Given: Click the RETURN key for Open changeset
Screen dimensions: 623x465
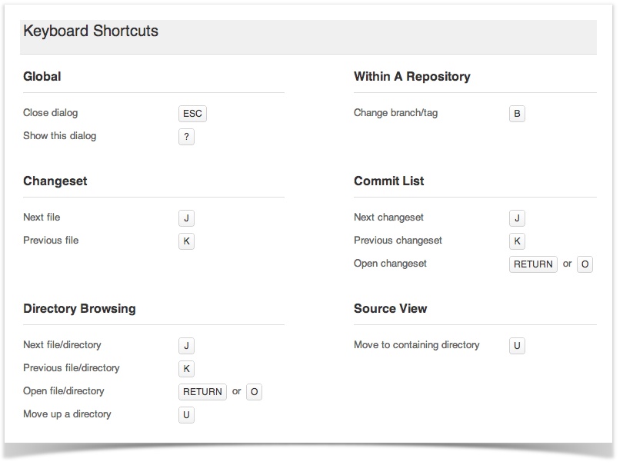Looking at the screenshot, I should 533,264.
